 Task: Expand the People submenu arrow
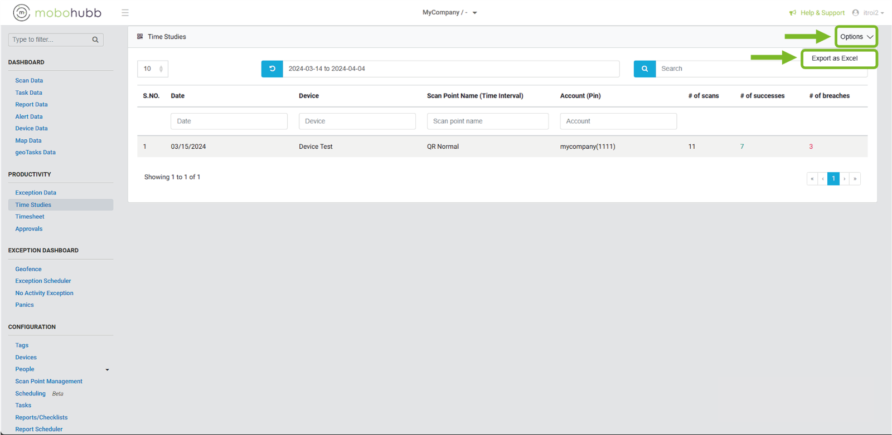tap(107, 370)
